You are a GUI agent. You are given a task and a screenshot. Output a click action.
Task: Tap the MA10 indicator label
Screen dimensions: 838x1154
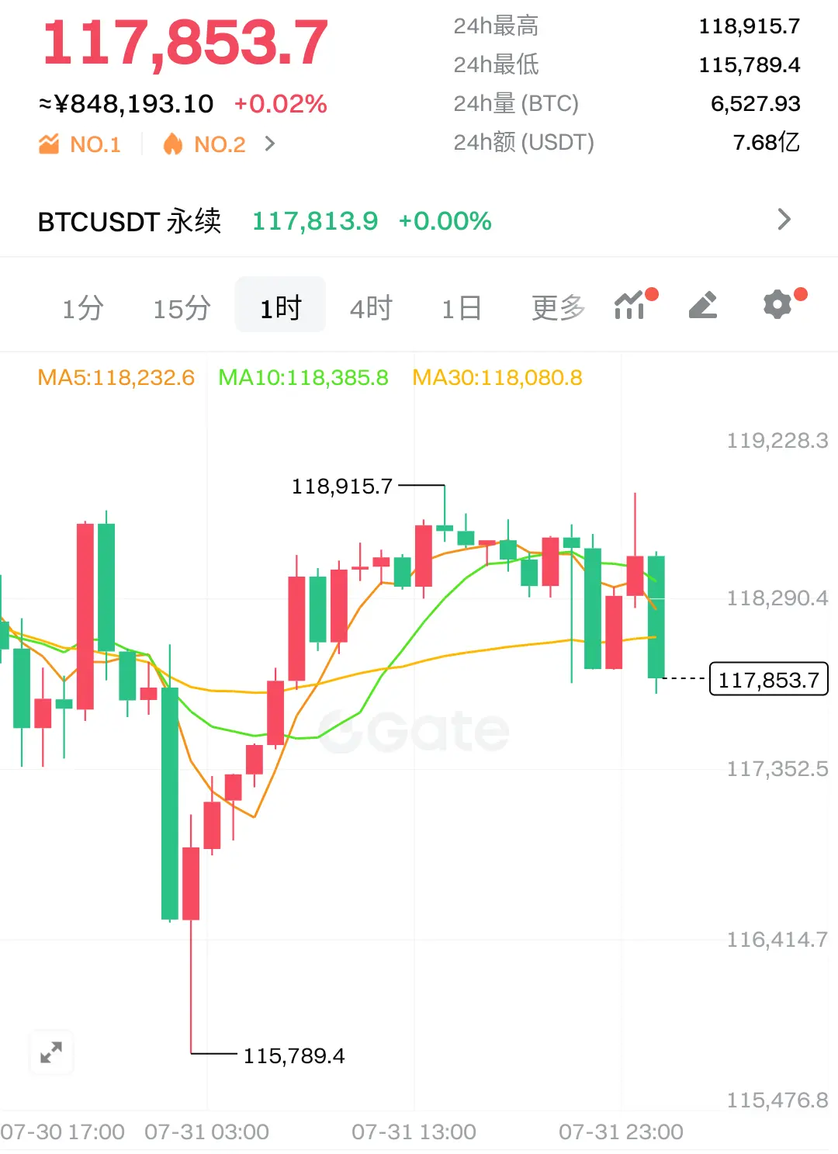pos(303,378)
